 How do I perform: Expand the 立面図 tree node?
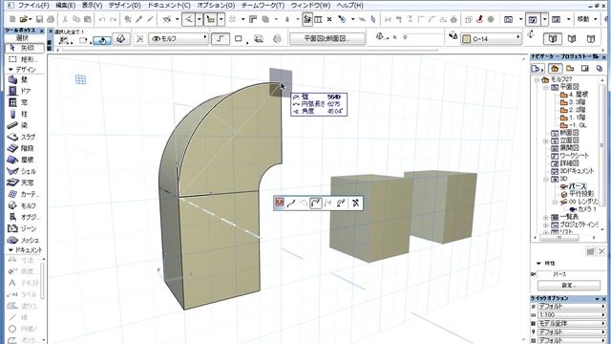coord(546,140)
